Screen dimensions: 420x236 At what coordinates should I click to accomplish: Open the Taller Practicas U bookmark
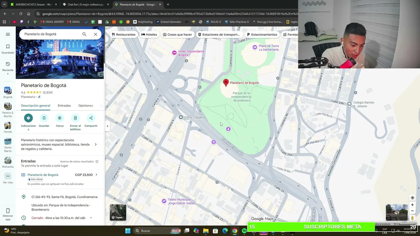coord(237,22)
